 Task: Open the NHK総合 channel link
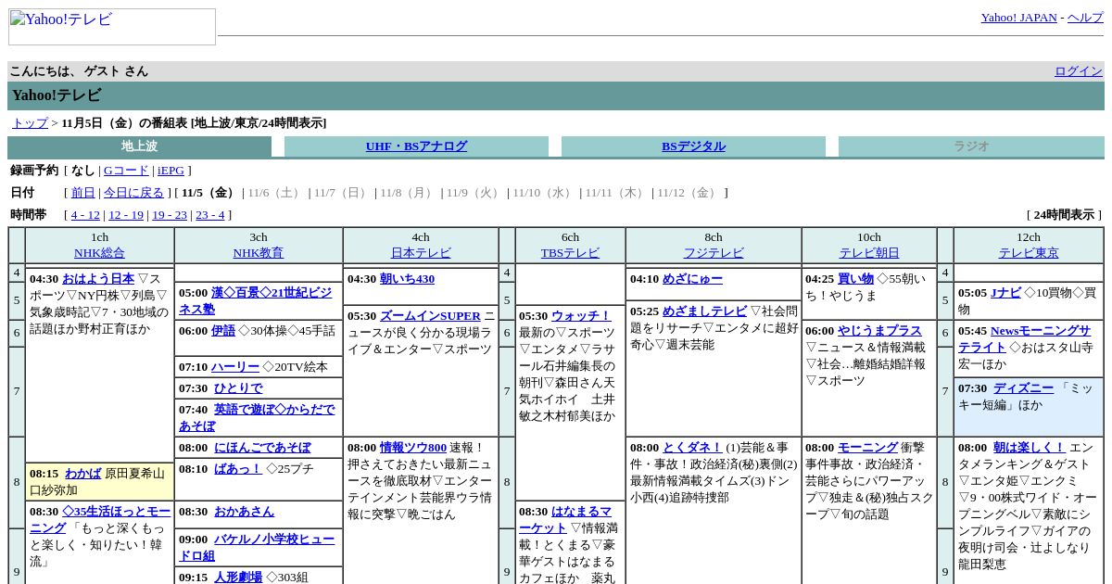point(99,253)
